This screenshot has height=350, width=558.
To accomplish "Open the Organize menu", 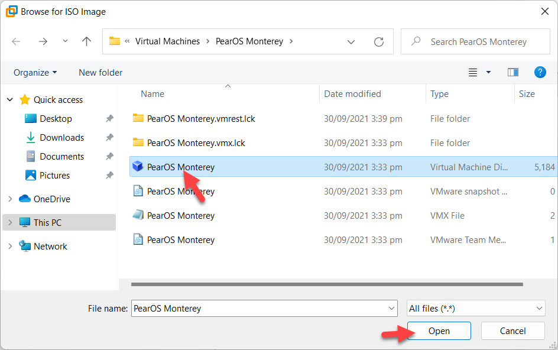I will point(35,73).
